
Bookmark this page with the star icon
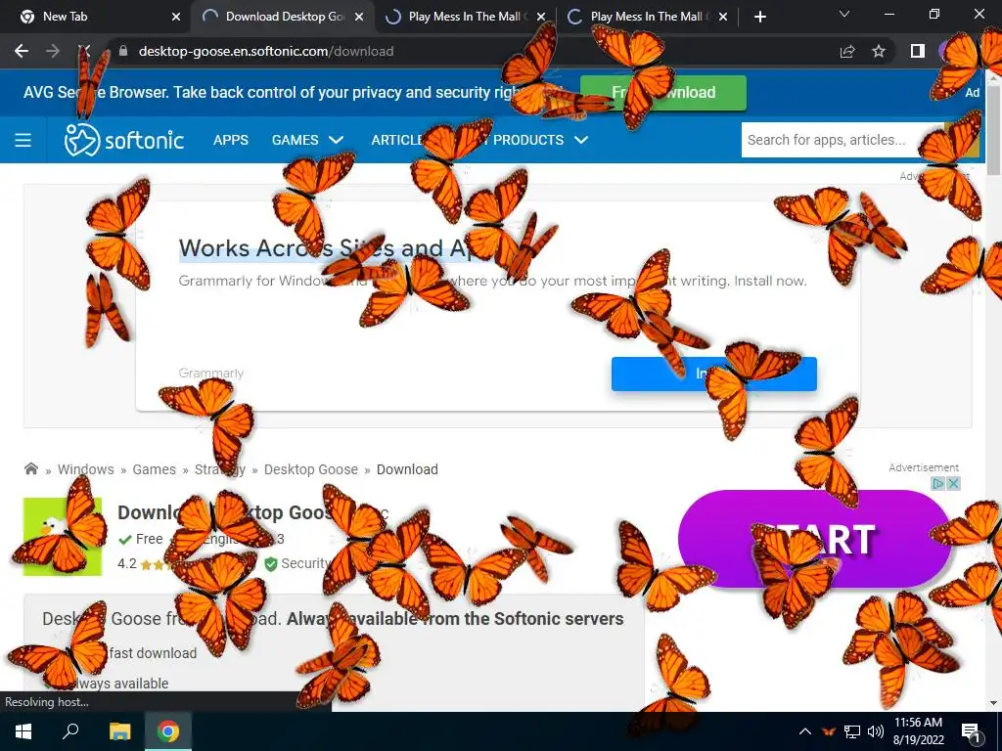(879, 51)
